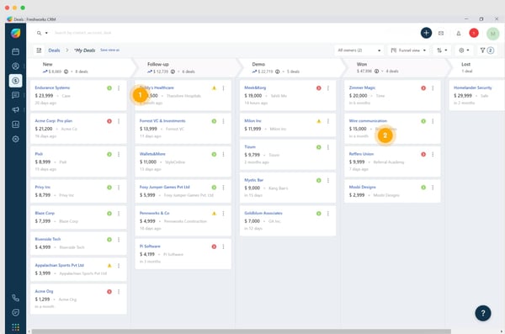505x334 pixels.
Task: Open the sort order dropdown
Action: pos(442,50)
